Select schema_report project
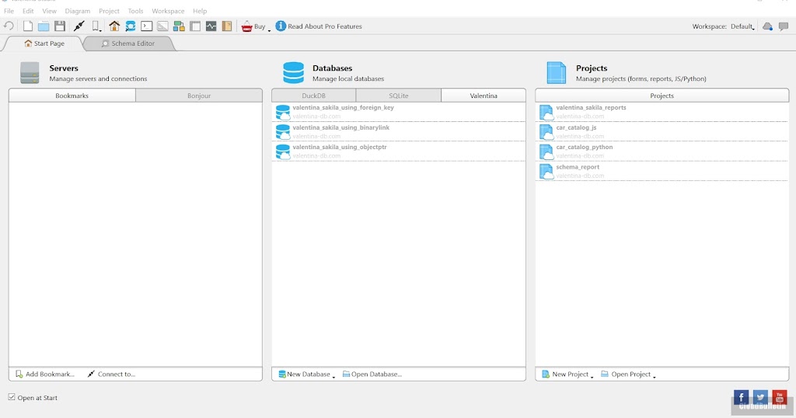 tap(662, 172)
